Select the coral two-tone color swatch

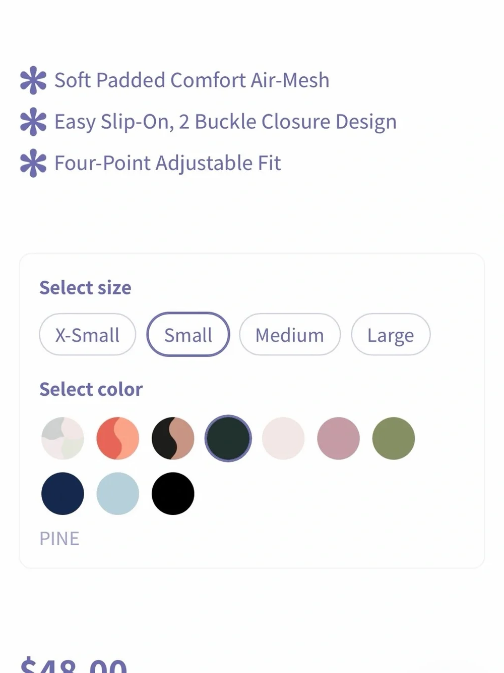point(118,438)
